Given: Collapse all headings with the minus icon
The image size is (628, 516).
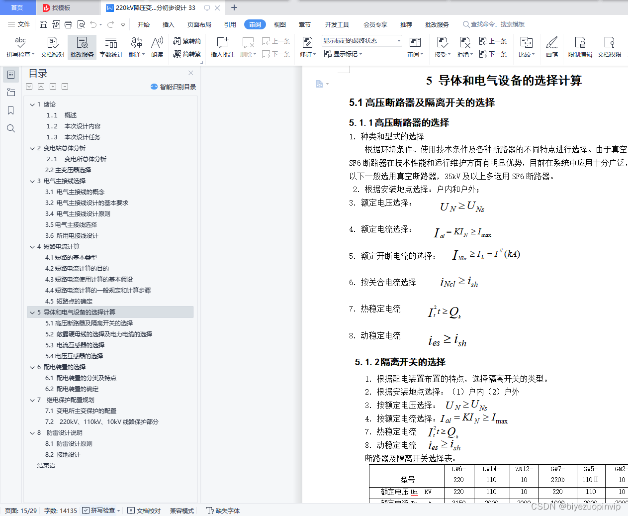Looking at the screenshot, I should click(65, 86).
